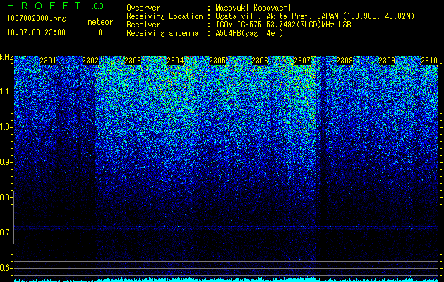Click the 2309 time marker
The width and height of the screenshot is (444, 282).
pos(387,61)
